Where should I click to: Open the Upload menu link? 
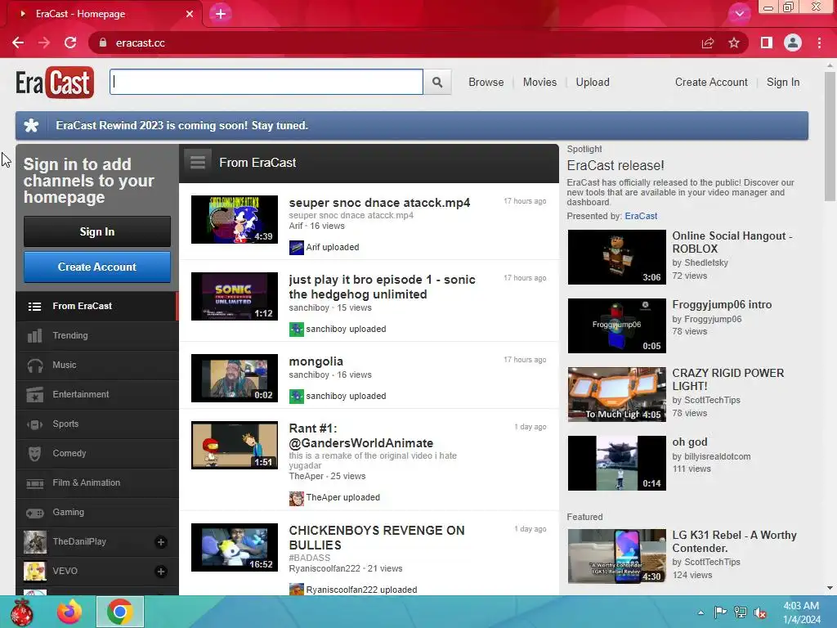(x=593, y=83)
